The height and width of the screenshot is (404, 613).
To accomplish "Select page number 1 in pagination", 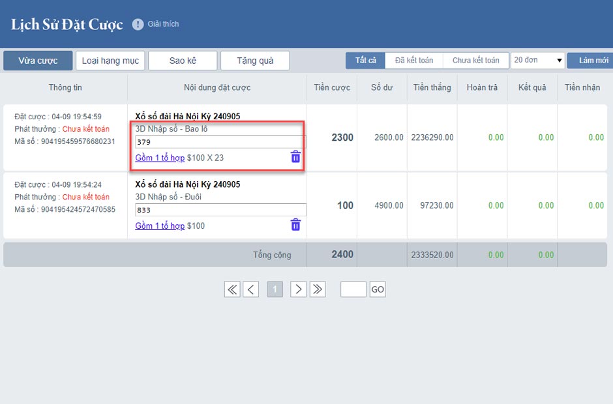I will pos(275,289).
